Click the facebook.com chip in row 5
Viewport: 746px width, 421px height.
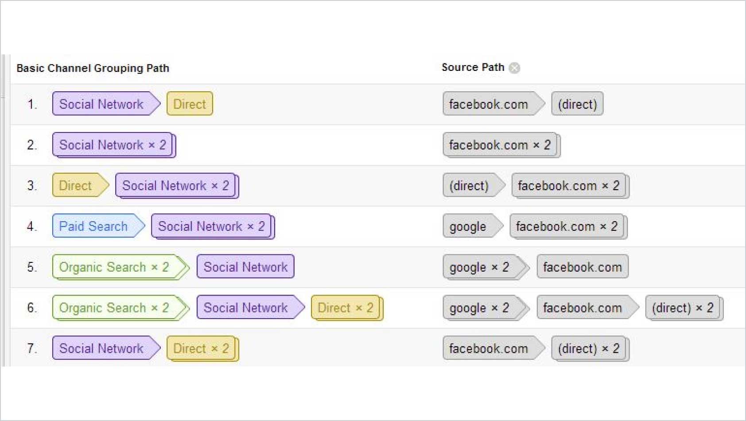[582, 267]
